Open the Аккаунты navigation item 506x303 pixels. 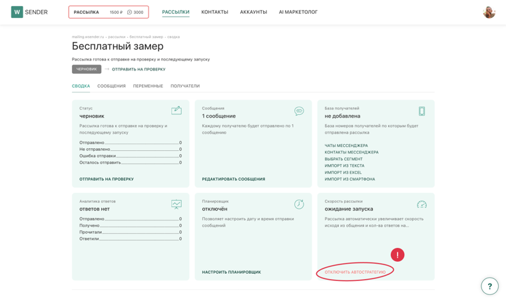click(253, 12)
